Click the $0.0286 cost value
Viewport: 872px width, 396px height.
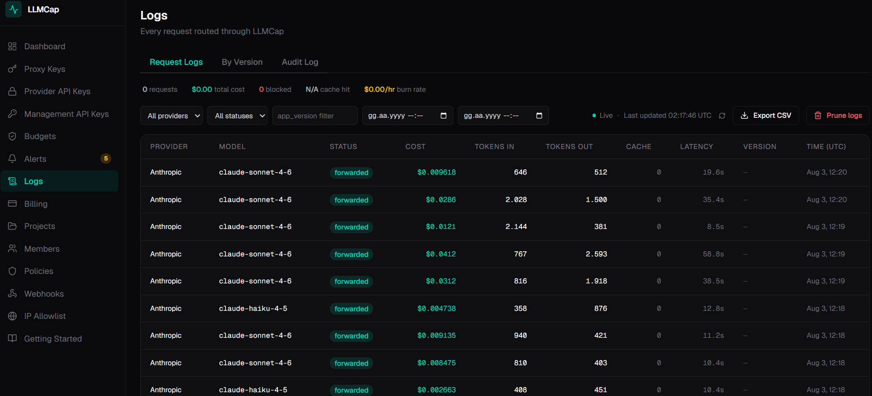[440, 200]
